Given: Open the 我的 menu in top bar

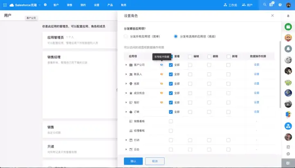Looking at the screenshot, I should [83, 5].
